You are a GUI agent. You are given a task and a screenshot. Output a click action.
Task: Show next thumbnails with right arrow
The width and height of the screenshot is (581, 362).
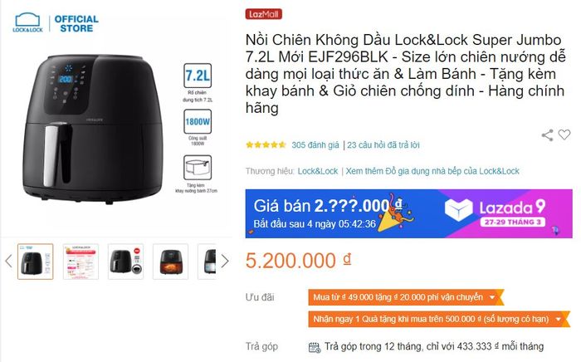pos(225,262)
